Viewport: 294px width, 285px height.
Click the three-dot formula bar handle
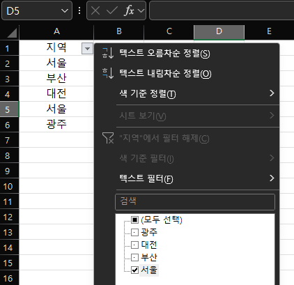tap(79, 10)
